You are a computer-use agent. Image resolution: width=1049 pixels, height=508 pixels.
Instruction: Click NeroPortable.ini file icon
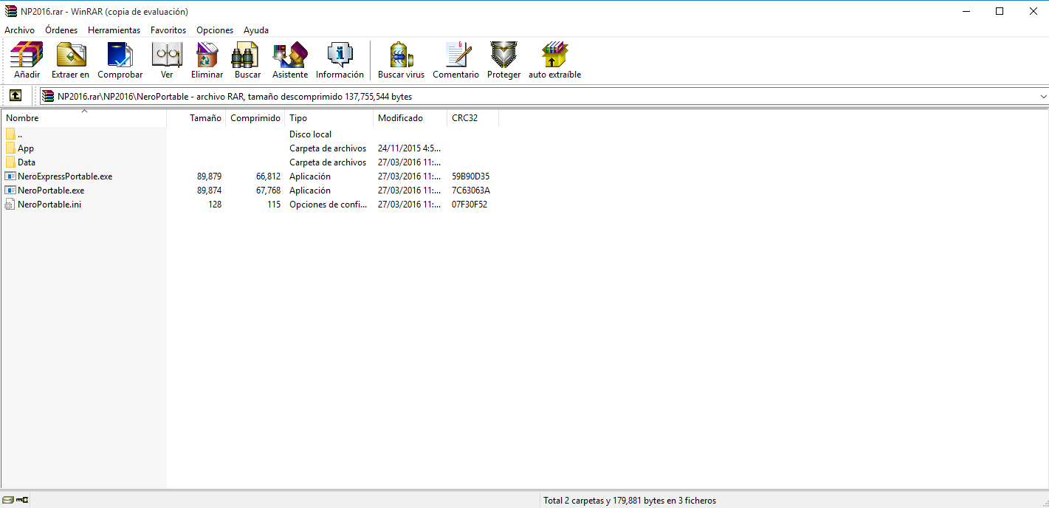click(10, 204)
